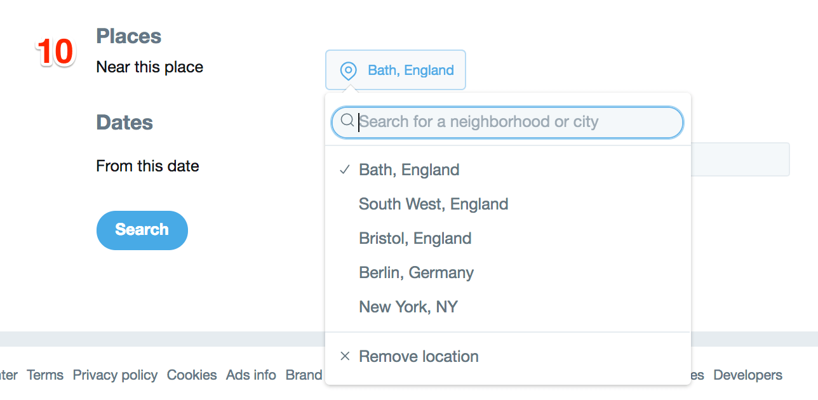The image size is (818, 400).
Task: Click the checkmark icon beside Bath, England
Action: pos(345,170)
